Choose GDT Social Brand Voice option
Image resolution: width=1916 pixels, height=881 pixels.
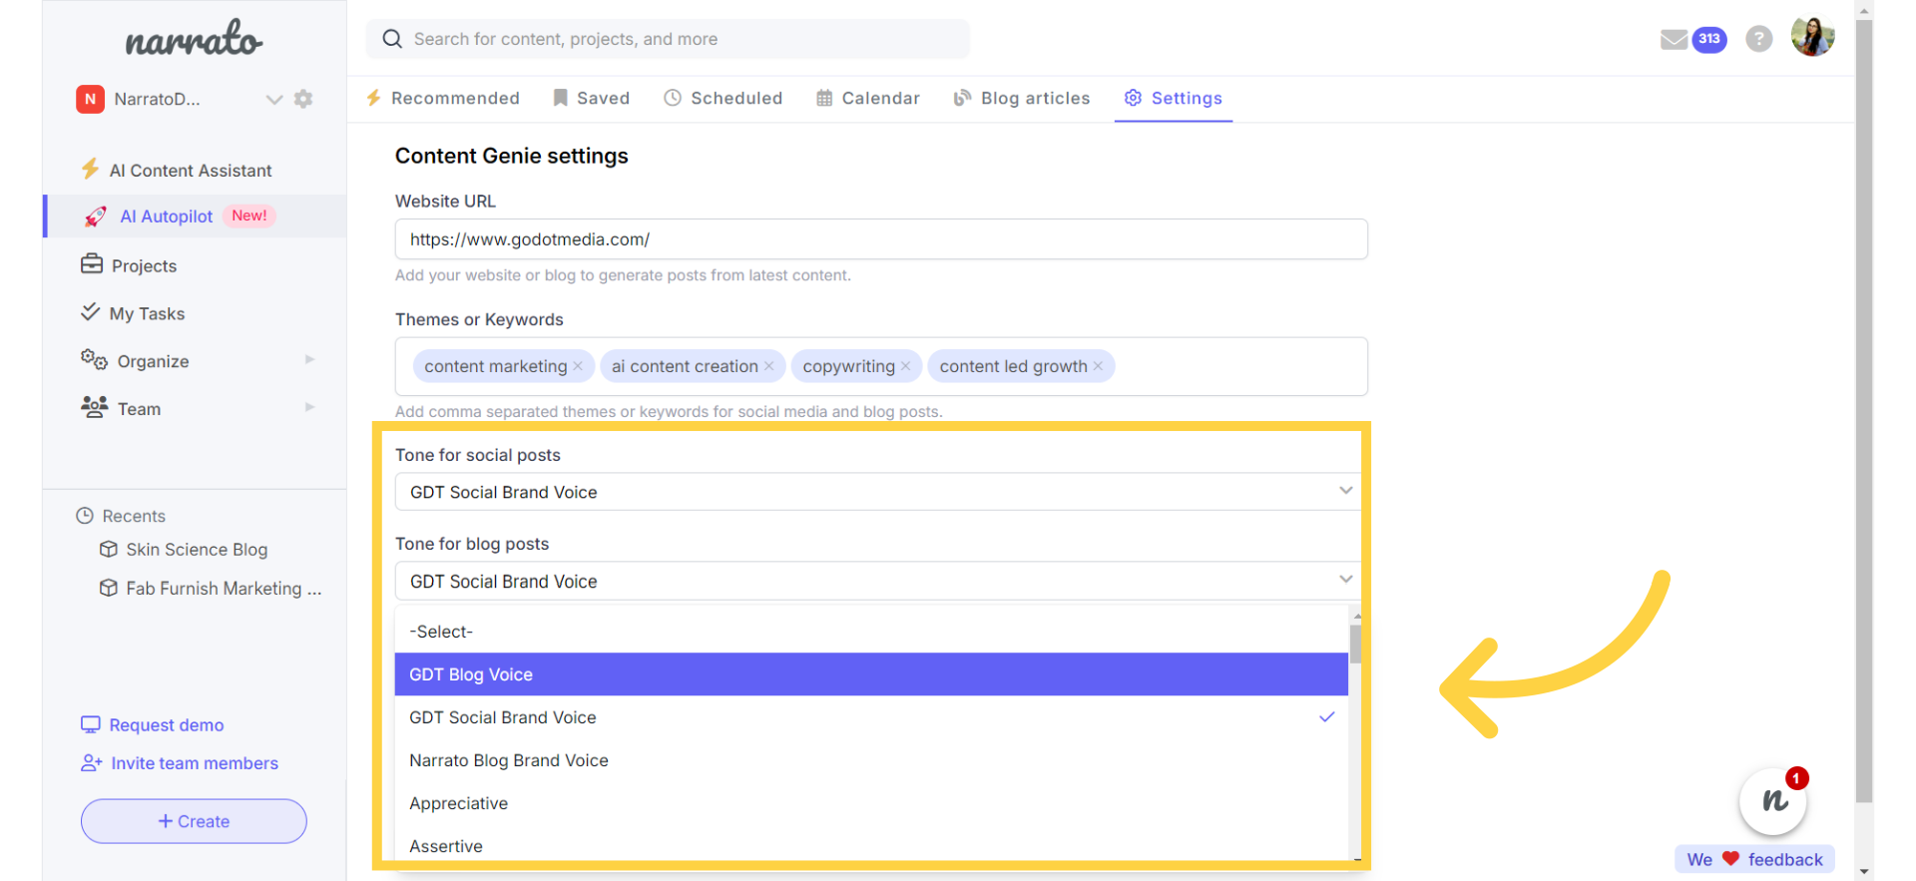click(871, 717)
